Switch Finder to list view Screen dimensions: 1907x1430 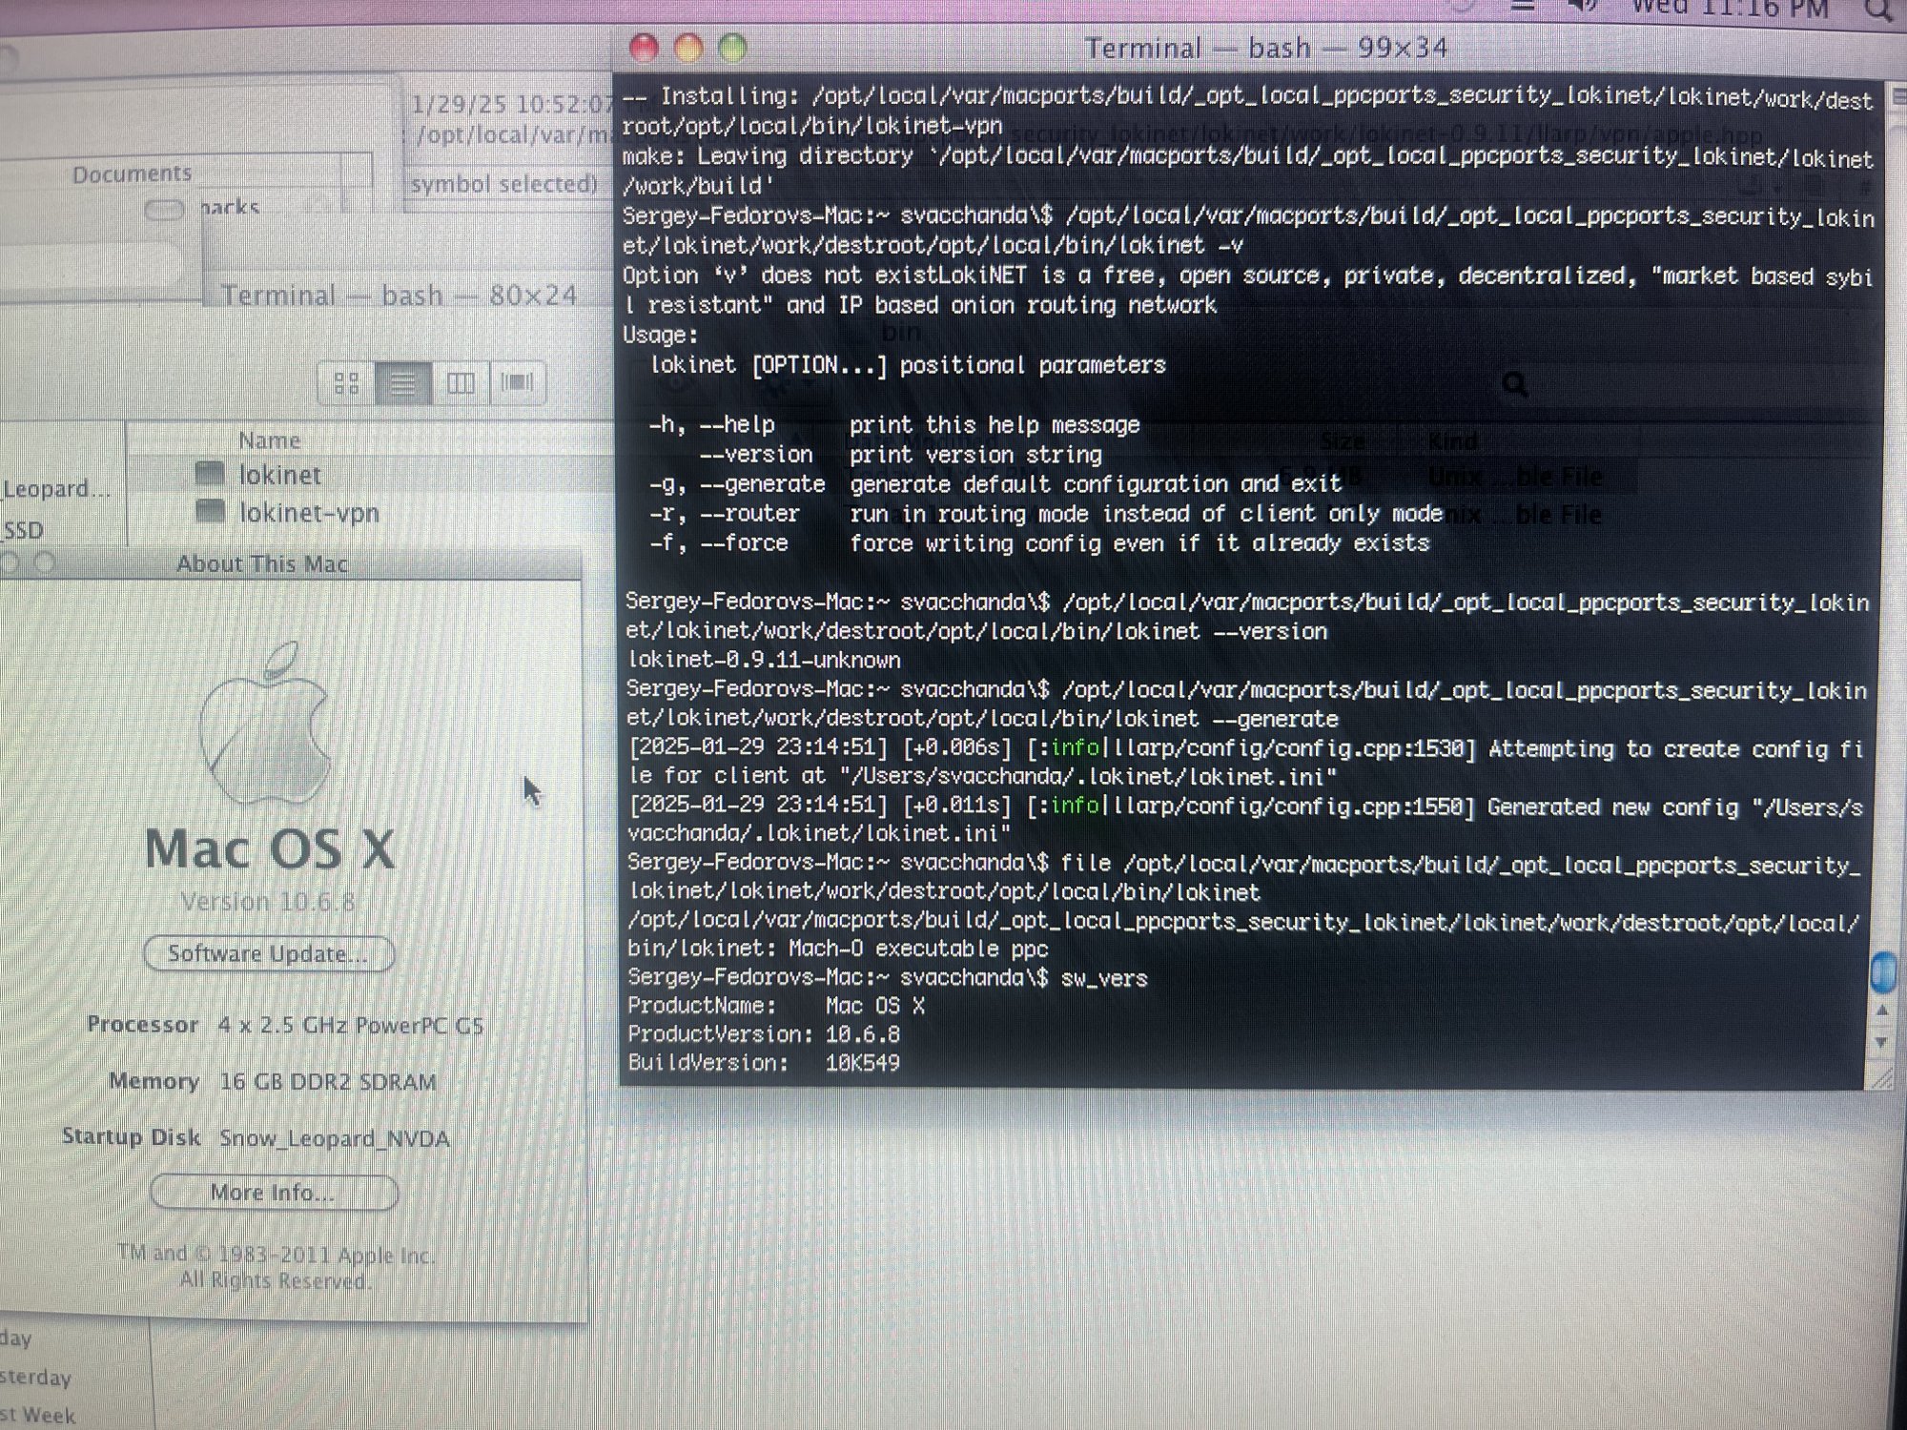point(403,383)
